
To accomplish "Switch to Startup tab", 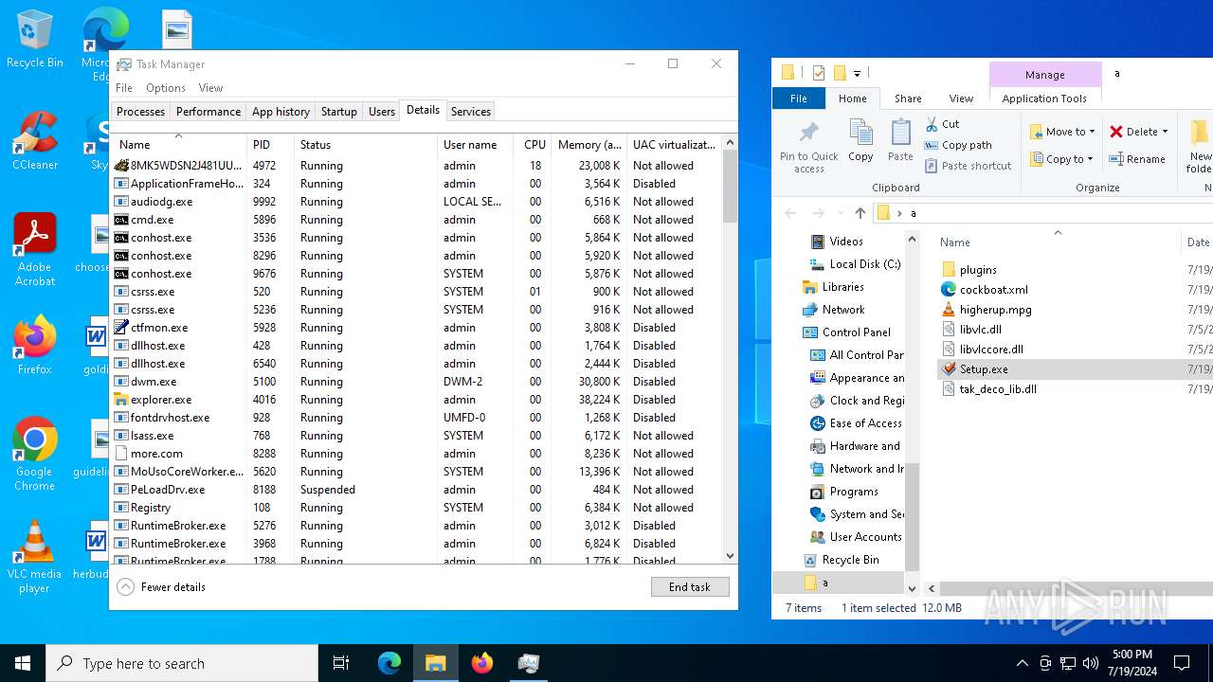I will (x=338, y=112).
